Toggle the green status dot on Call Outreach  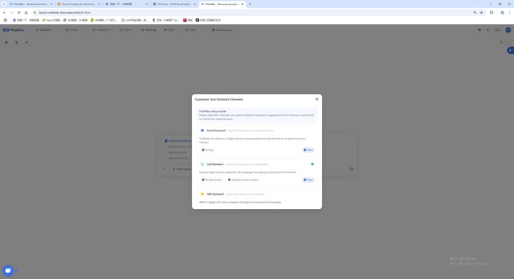312,164
